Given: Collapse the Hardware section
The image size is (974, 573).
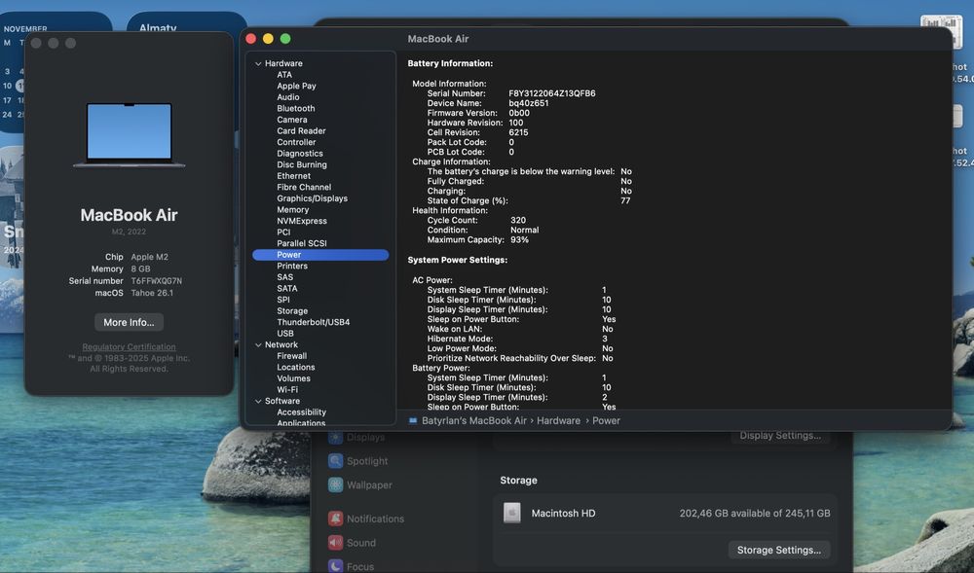Looking at the screenshot, I should pyautogui.click(x=258, y=63).
